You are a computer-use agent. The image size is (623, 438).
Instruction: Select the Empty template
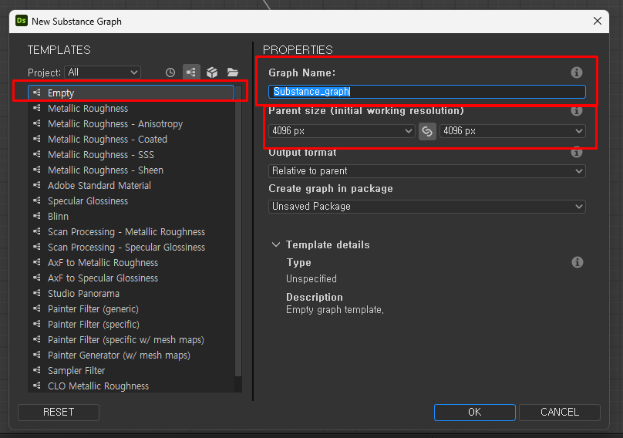(131, 93)
